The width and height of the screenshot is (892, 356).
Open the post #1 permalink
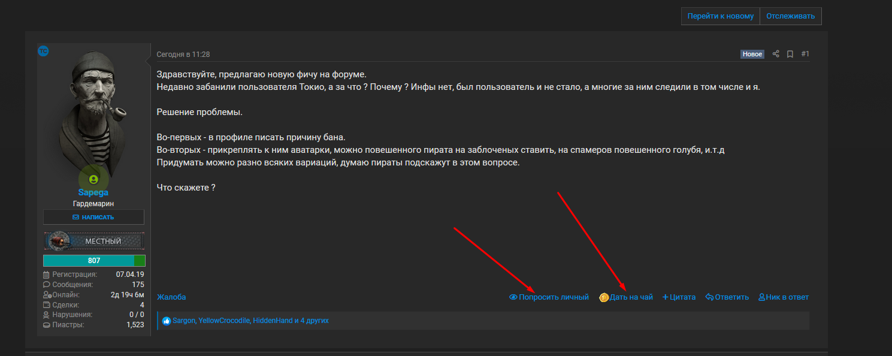pos(805,54)
